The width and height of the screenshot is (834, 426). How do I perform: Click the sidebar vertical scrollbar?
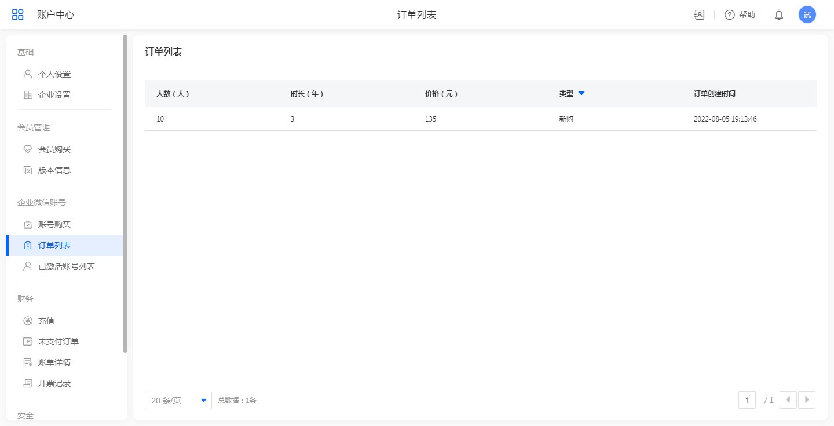click(x=125, y=193)
